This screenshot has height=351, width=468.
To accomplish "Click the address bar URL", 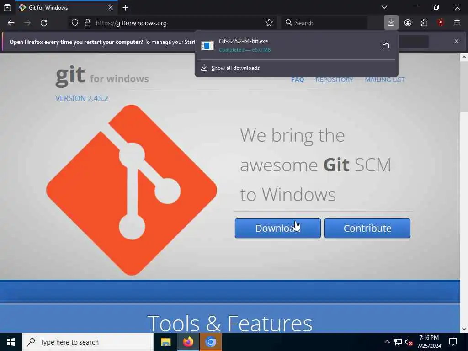I will coord(131,23).
